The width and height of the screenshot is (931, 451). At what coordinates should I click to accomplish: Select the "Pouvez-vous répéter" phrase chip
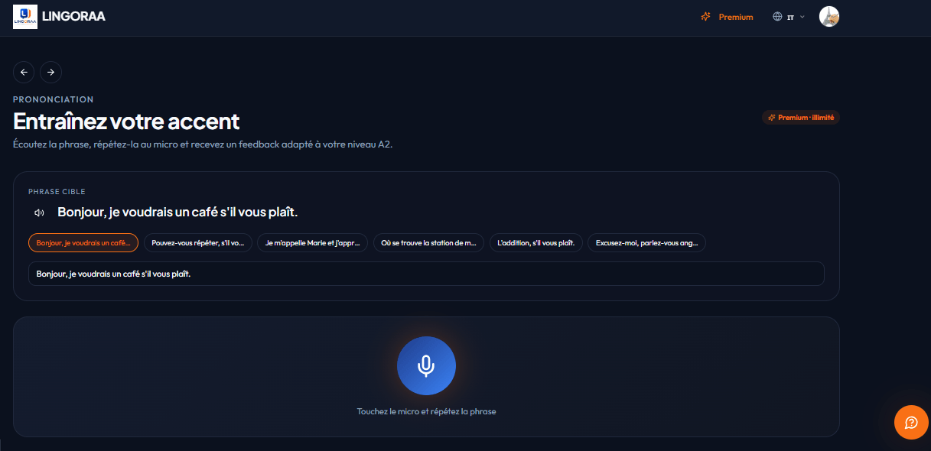[x=198, y=242]
